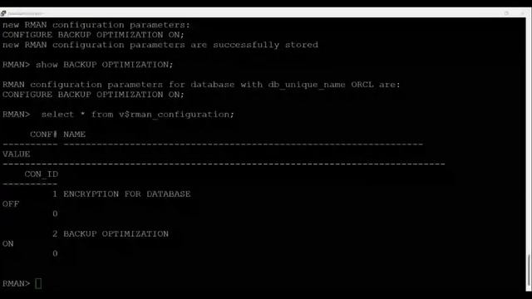
Task: Click the line 'CONFIGURE BACKUP OPTIMIZATION ON;' below show command
Action: point(93,95)
